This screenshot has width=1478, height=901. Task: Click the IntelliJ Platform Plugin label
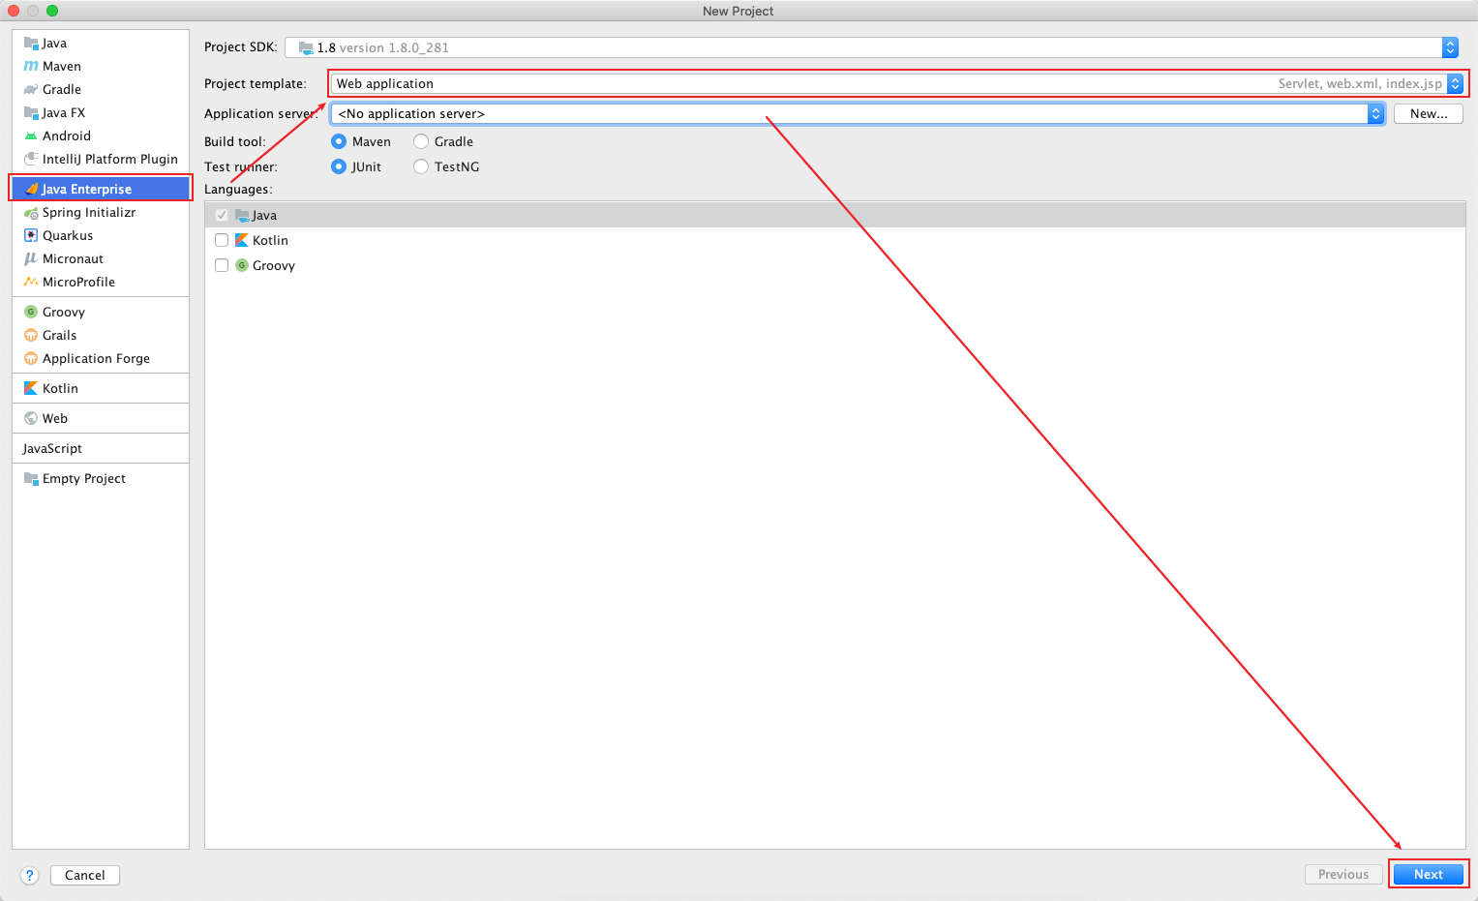[x=110, y=159]
